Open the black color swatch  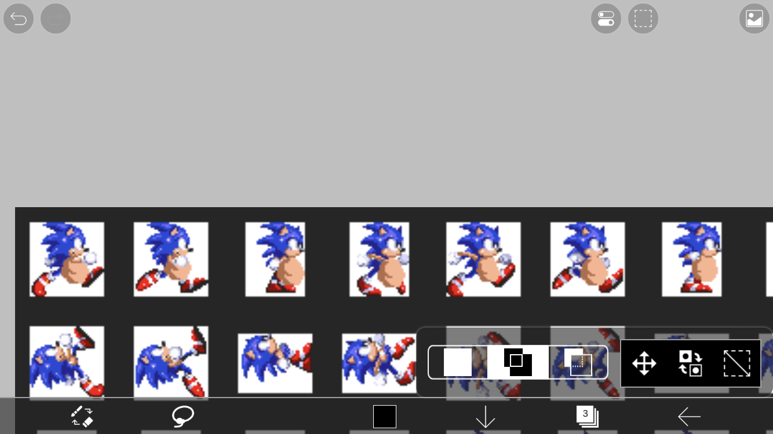(385, 417)
